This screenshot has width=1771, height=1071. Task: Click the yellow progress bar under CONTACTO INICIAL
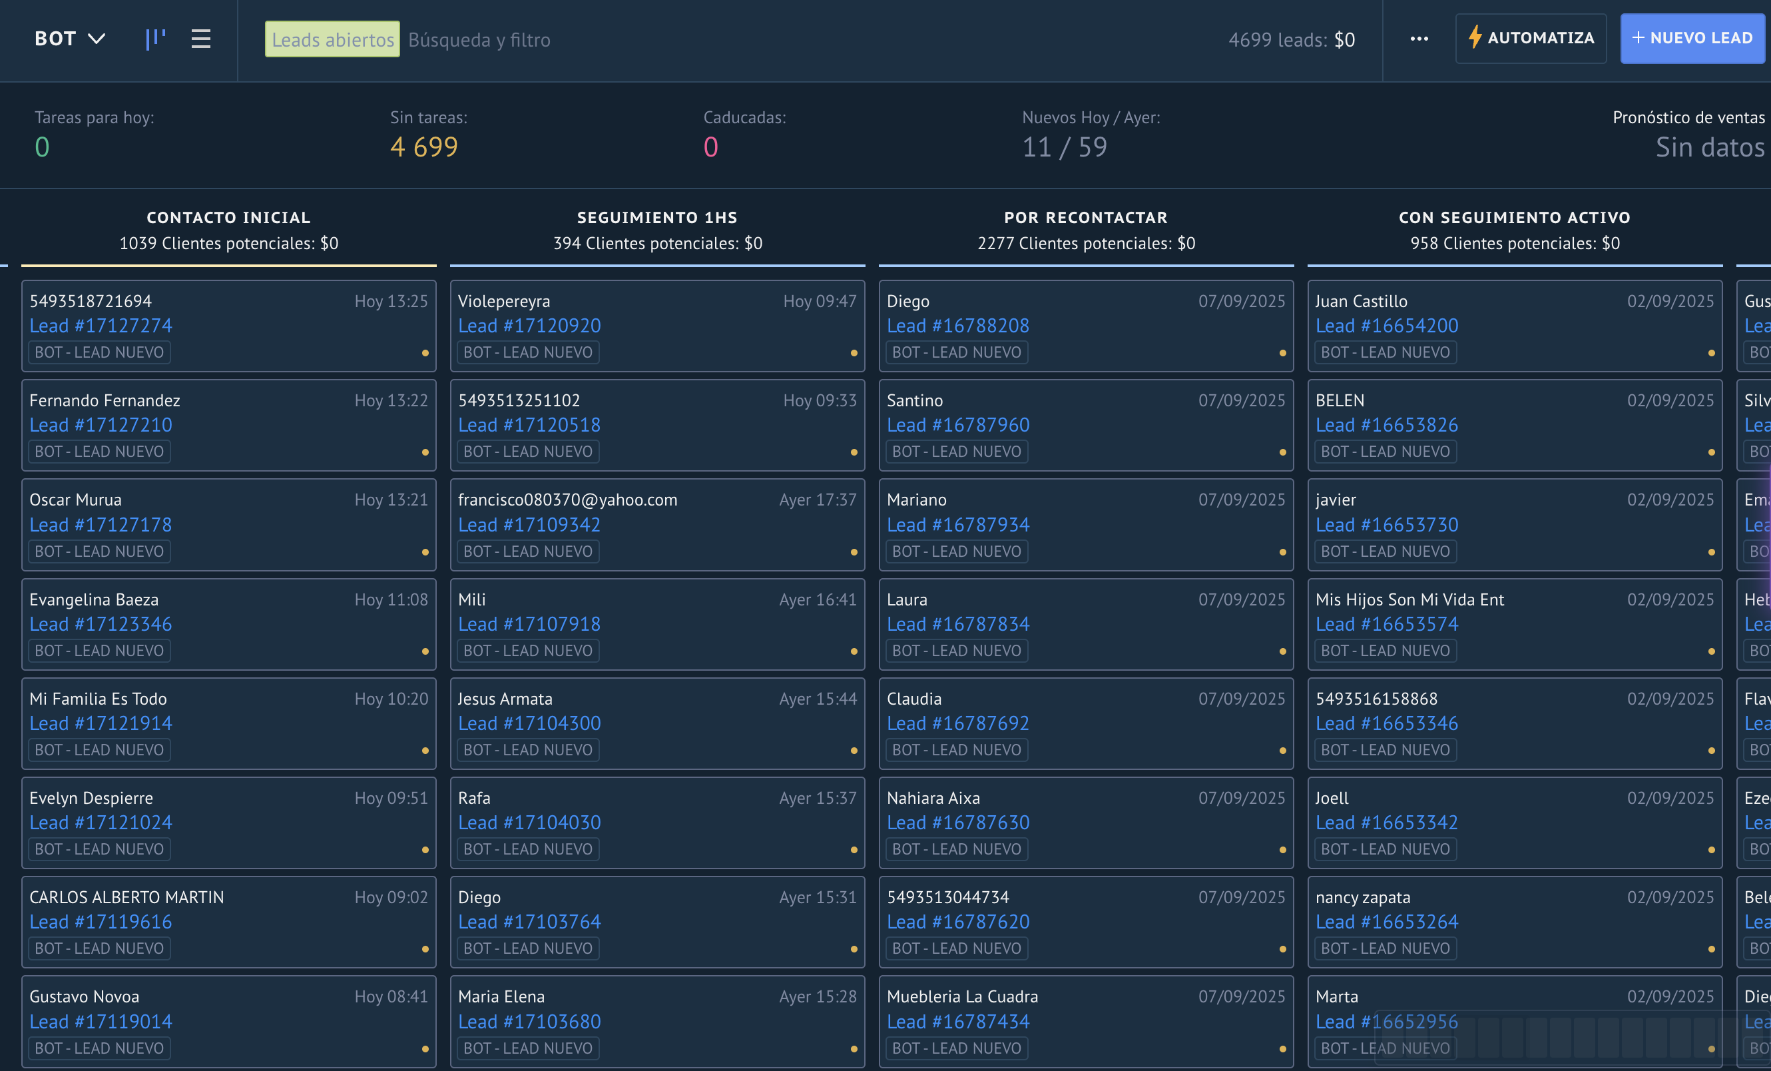228,266
